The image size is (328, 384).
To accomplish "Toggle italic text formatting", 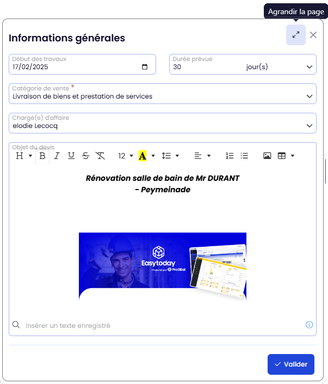I will click(x=57, y=156).
